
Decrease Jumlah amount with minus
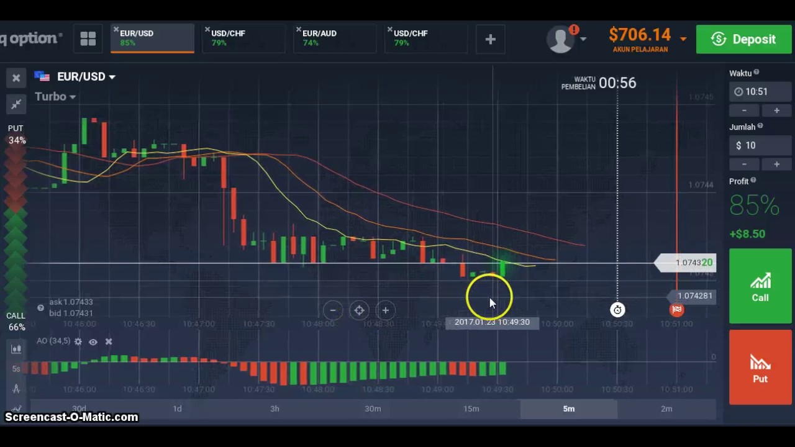[744, 164]
